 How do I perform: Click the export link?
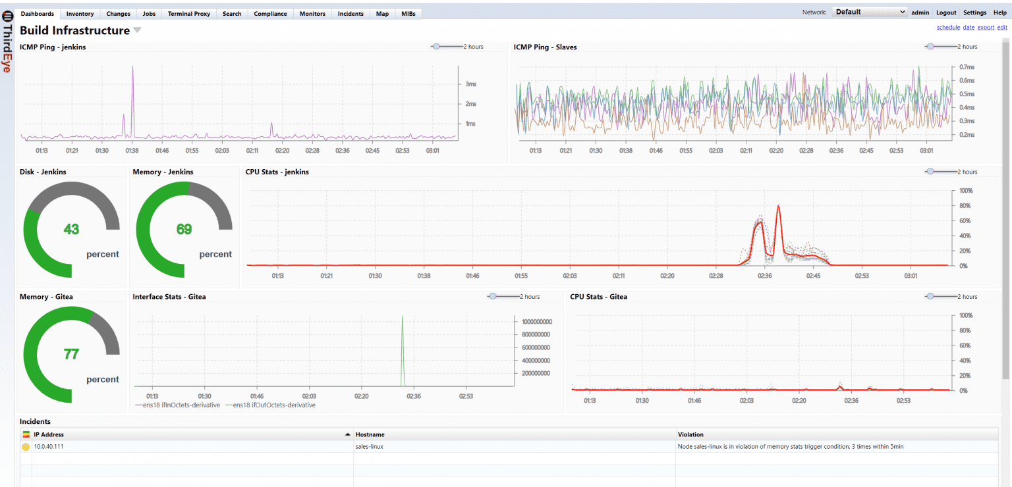pyautogui.click(x=986, y=28)
